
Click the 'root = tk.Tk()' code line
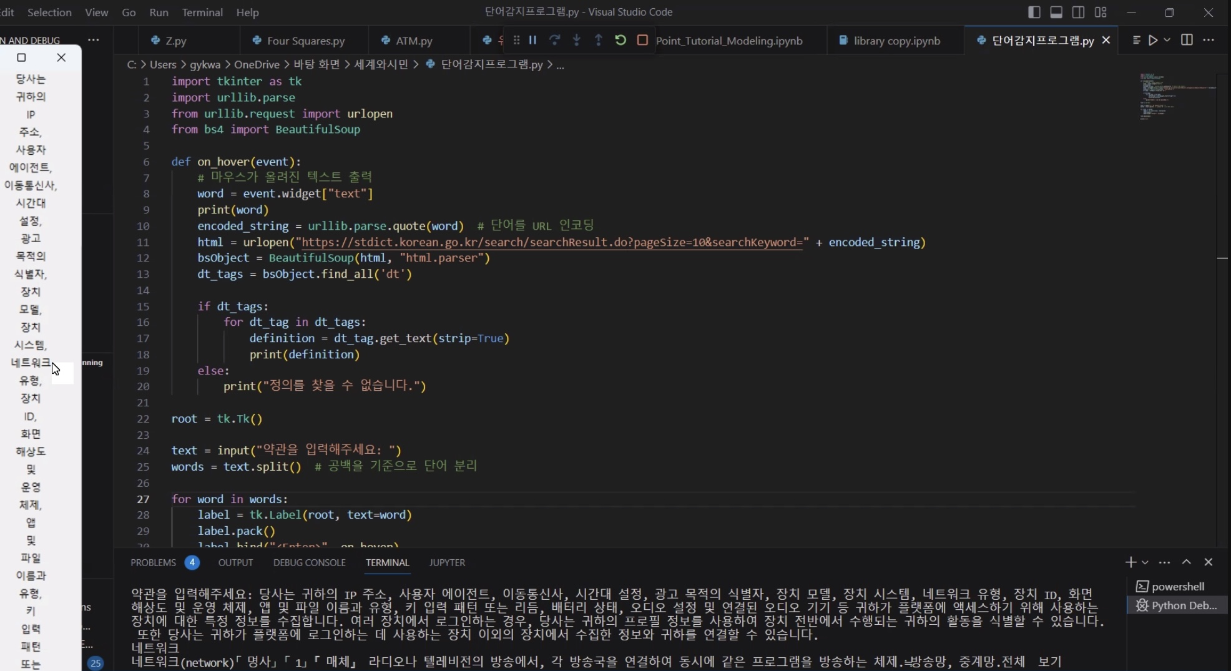[x=217, y=419]
